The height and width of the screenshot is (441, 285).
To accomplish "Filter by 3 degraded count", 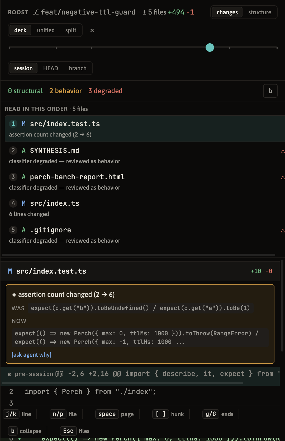I will (x=105, y=91).
